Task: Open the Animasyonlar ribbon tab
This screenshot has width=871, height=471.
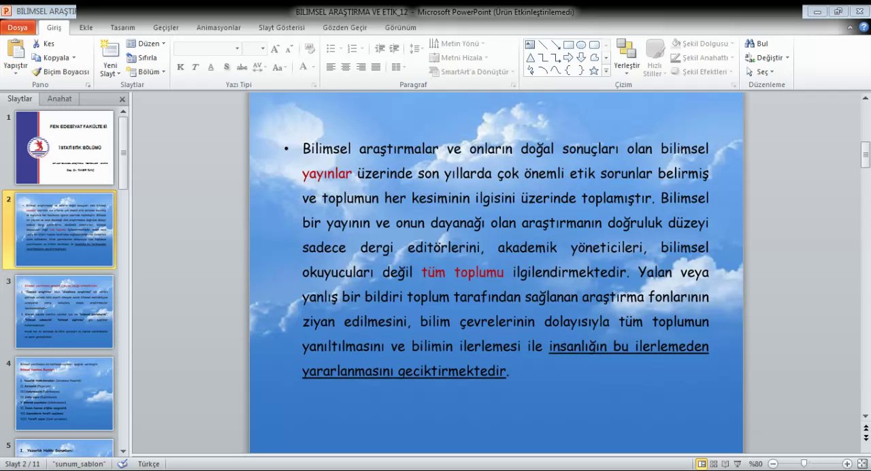Action: click(218, 27)
